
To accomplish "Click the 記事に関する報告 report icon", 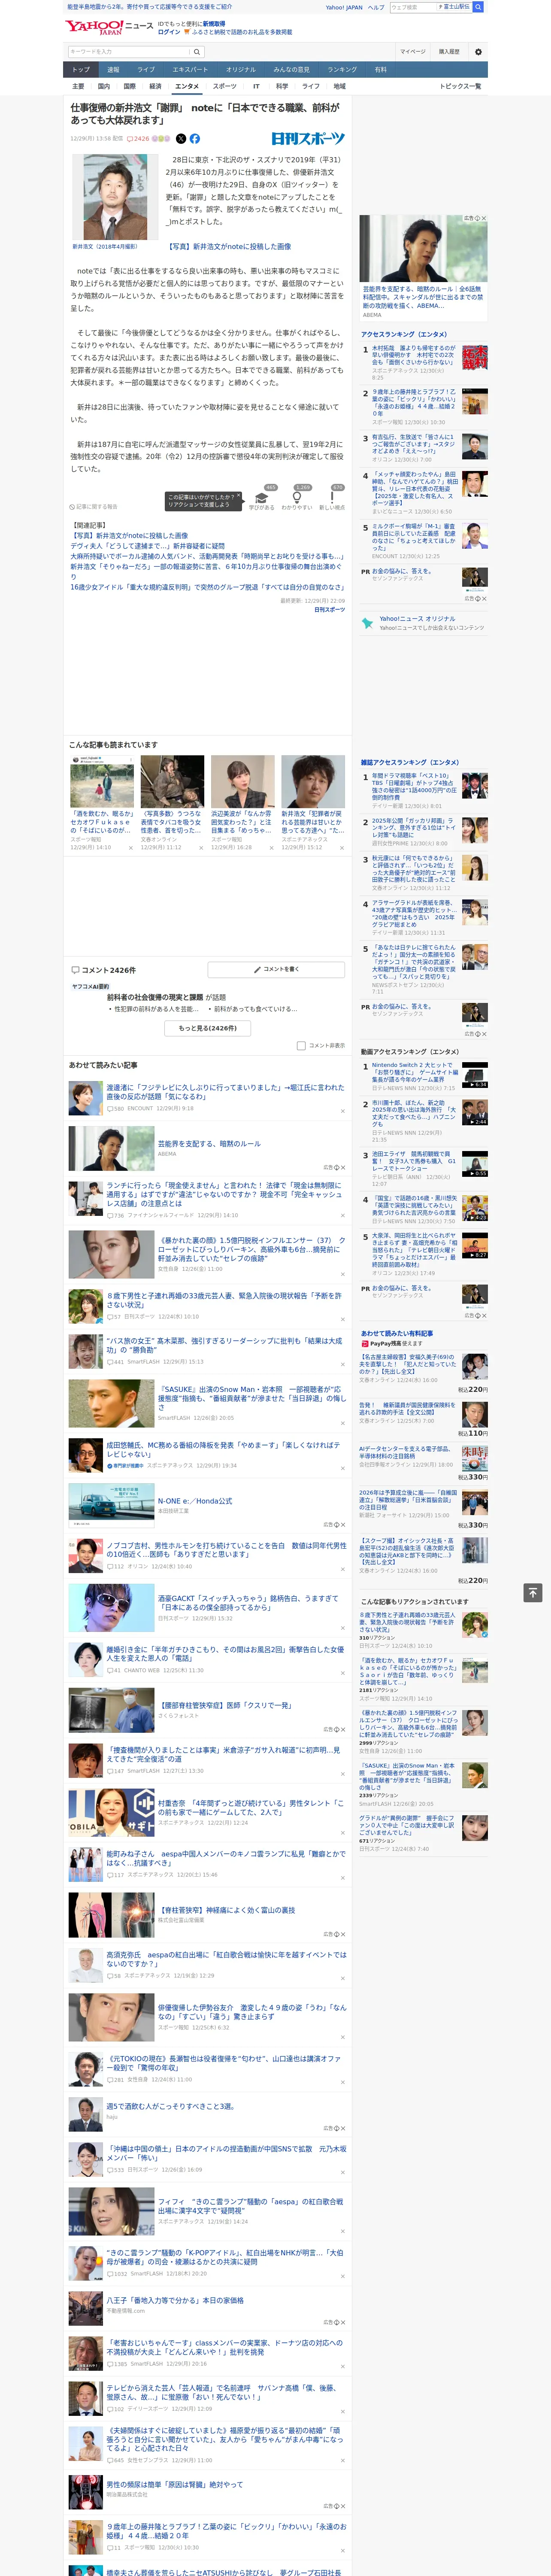I will point(93,507).
